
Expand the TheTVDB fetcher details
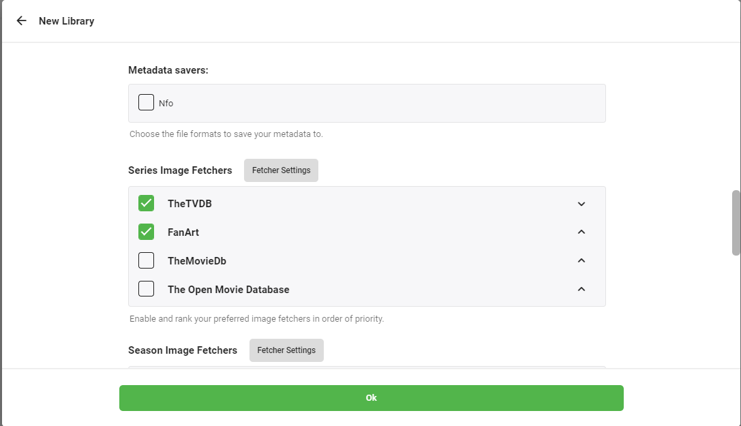pyautogui.click(x=581, y=203)
